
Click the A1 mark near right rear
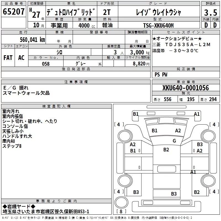click(193, 172)
